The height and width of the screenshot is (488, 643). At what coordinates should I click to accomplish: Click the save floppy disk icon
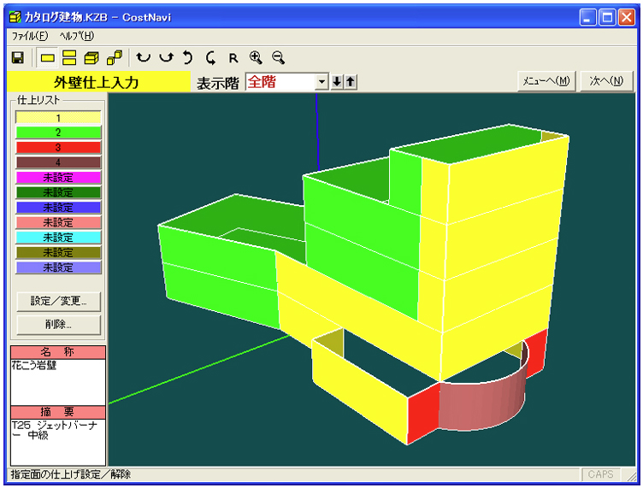coord(17,58)
